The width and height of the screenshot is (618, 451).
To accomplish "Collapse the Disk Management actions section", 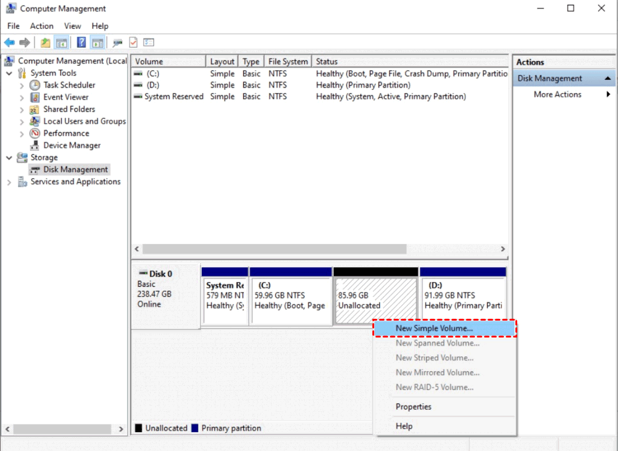I will [608, 78].
